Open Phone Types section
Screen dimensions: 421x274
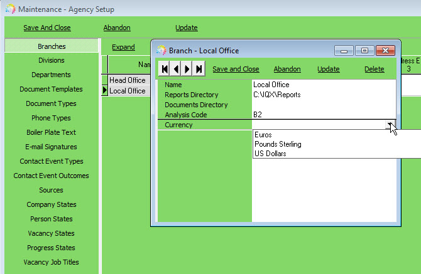click(51, 118)
